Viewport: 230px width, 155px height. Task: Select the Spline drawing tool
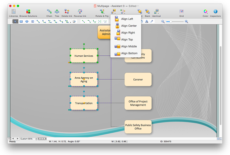click(94, 22)
